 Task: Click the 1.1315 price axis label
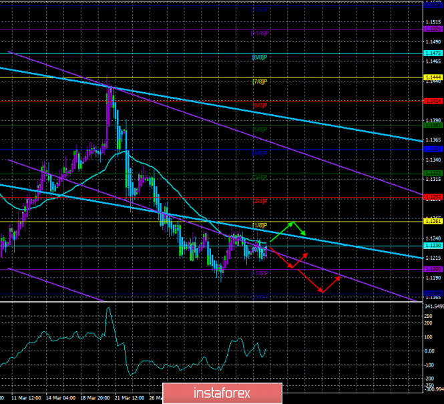[x=433, y=180]
